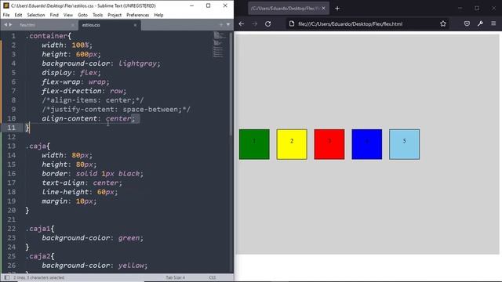The image size is (502, 282).
Task: Click the red box 3
Action: point(329,144)
